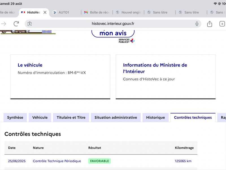Click the 'Contrôles techniques' section heading
226x170 pixels.
(33, 134)
